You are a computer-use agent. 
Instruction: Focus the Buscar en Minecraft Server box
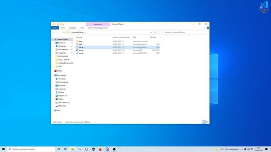tap(183, 33)
